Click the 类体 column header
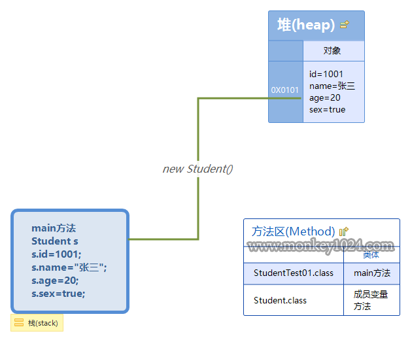Image resolution: width=410 pixels, height=342 pixels. [371, 254]
